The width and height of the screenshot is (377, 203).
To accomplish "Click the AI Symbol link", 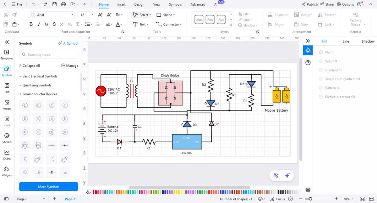I will tap(68, 43).
